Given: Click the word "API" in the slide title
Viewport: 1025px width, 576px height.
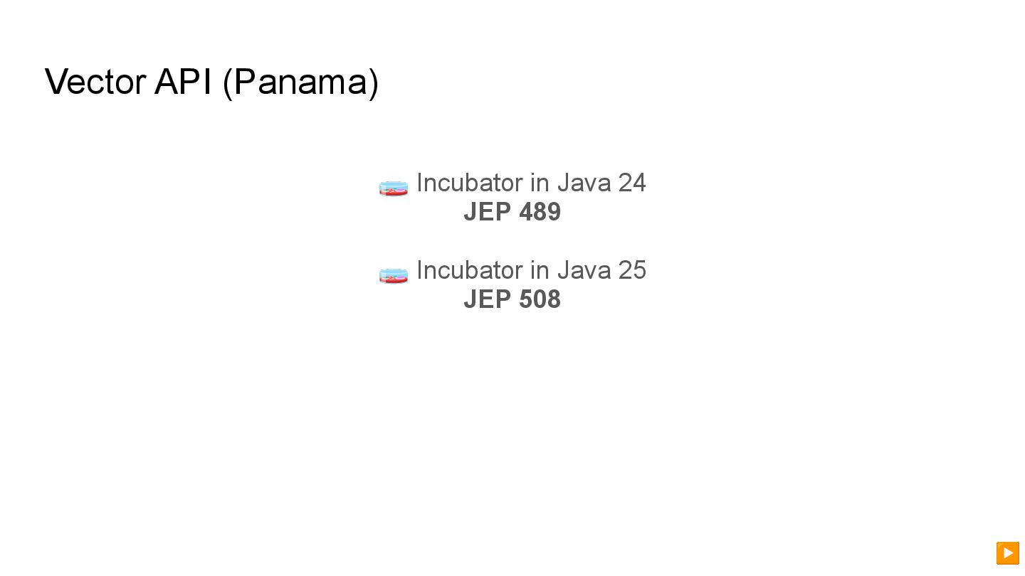Looking at the screenshot, I should (x=183, y=82).
